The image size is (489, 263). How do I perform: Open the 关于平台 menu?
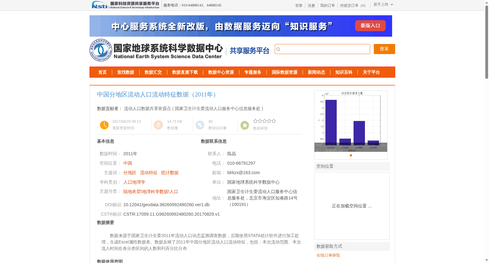click(371, 72)
